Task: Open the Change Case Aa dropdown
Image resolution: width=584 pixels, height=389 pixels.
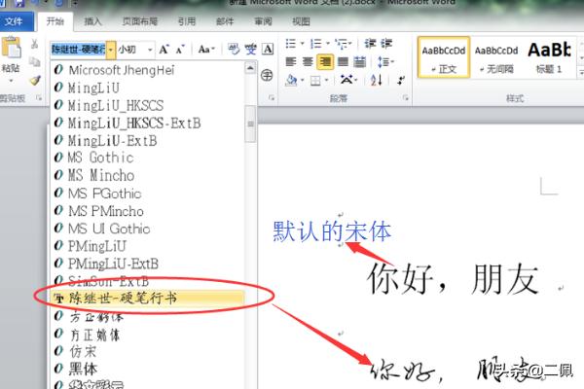Action: coord(207,49)
